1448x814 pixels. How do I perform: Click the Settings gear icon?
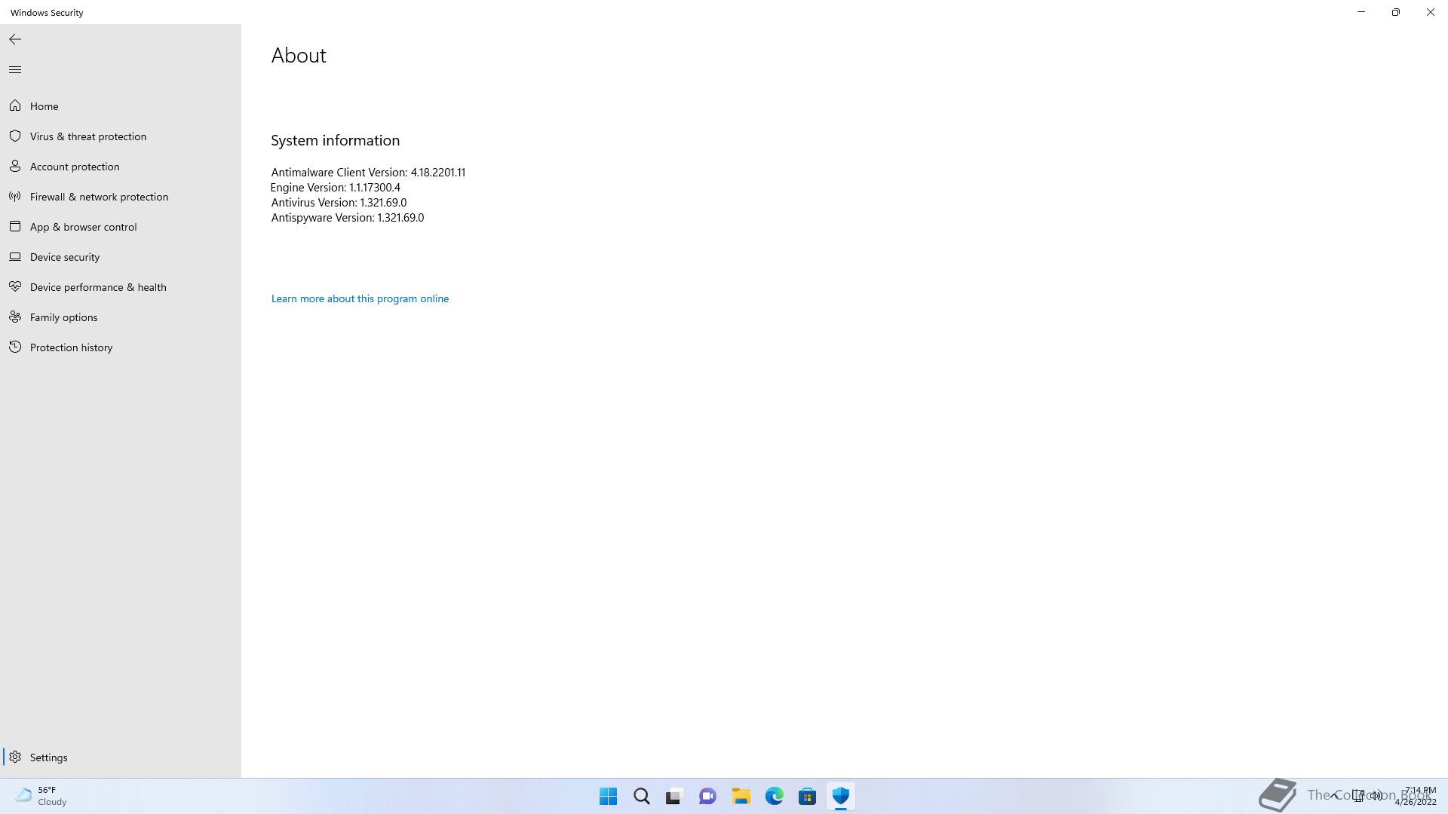point(15,757)
